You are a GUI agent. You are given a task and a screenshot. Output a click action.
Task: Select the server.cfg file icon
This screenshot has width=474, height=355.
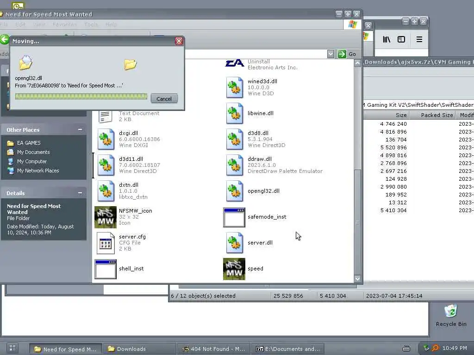click(x=106, y=243)
